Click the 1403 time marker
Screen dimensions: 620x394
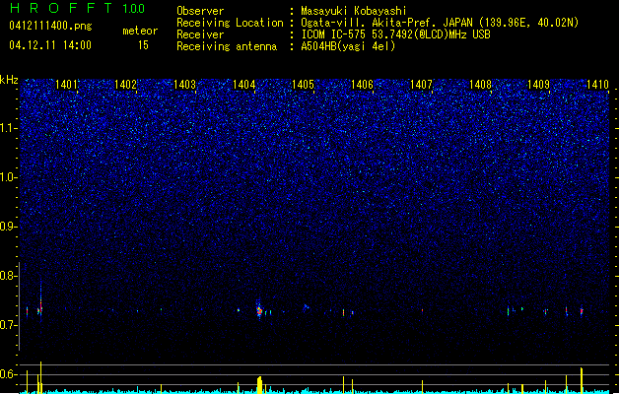coord(184,85)
